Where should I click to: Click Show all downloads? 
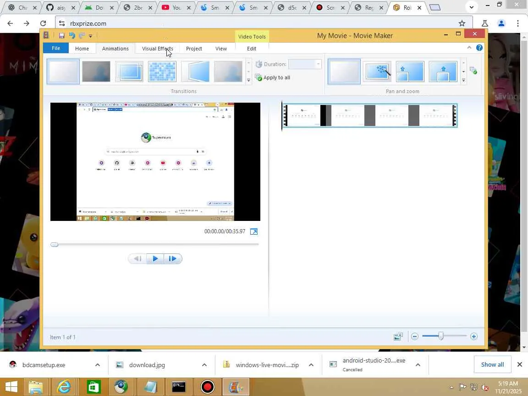pyautogui.click(x=492, y=364)
